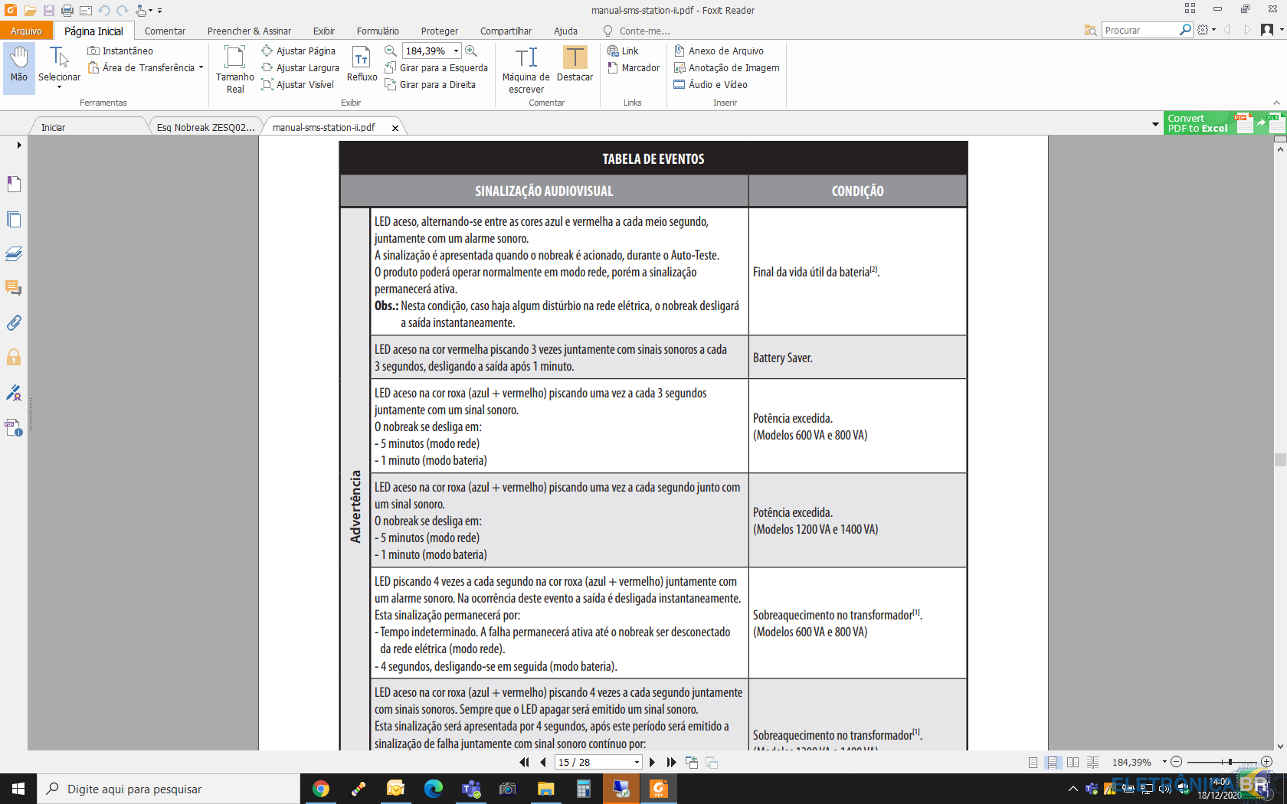
Task: Expand Área de Transferência dropdown
Action: (x=201, y=67)
